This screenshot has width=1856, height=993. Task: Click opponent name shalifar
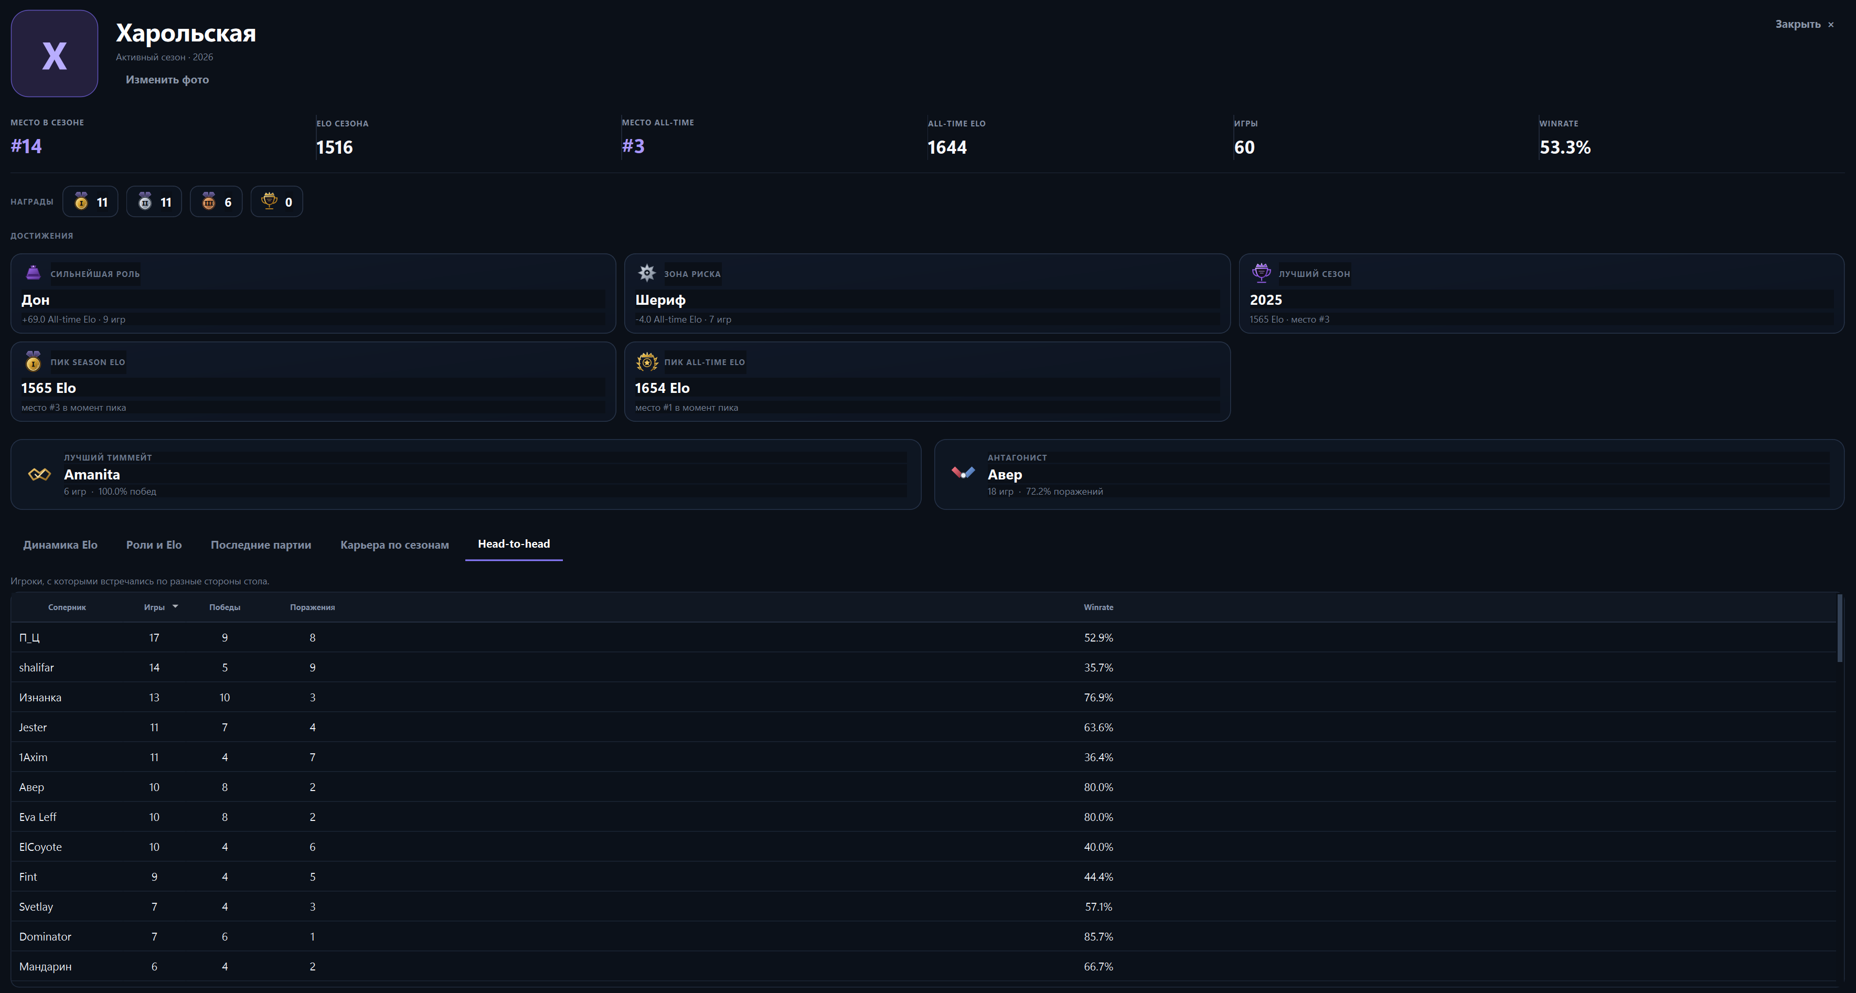37,668
